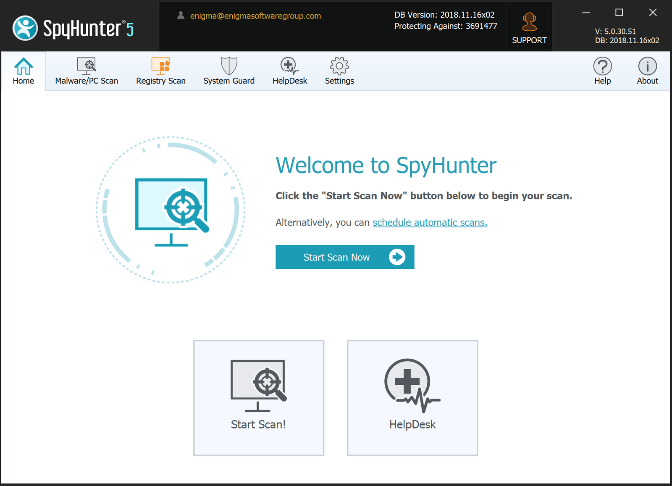Follow the schedule automatic scans link
672x486 pixels.
[430, 223]
